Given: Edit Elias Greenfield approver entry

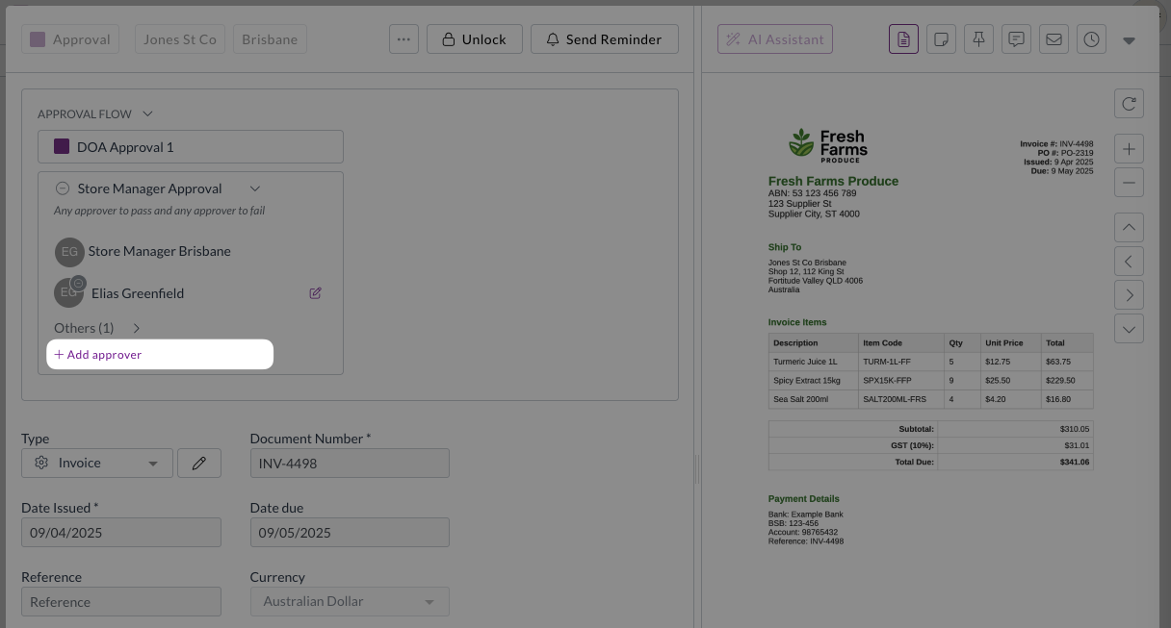Looking at the screenshot, I should coord(315,293).
